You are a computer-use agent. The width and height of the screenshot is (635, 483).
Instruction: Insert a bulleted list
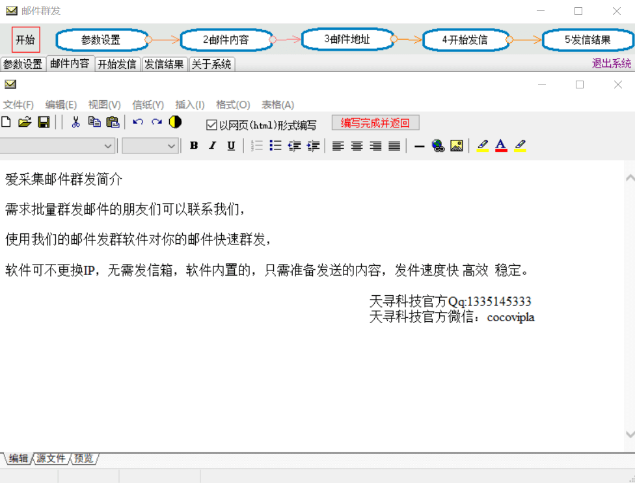pos(275,145)
